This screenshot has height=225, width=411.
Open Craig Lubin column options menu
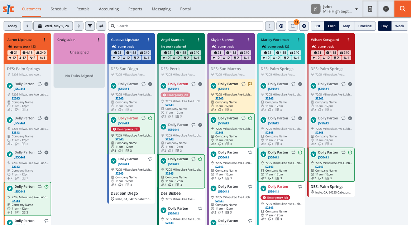pos(98,40)
